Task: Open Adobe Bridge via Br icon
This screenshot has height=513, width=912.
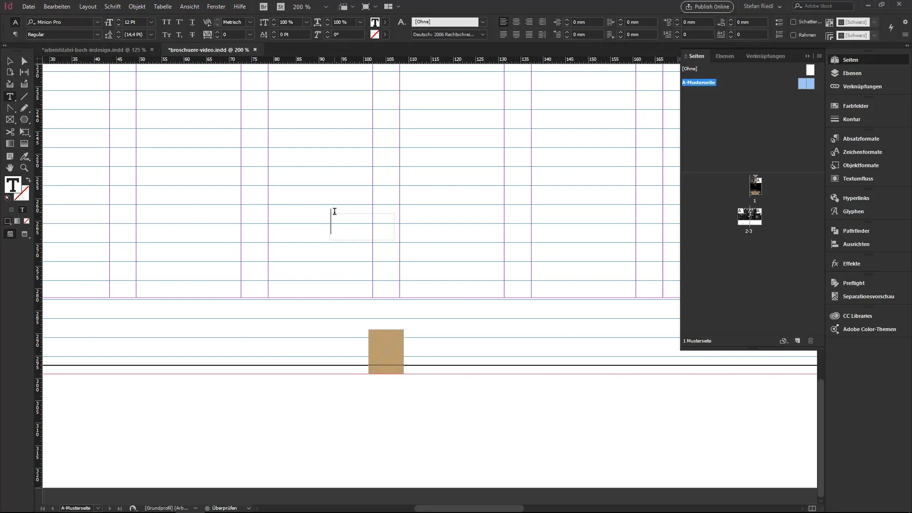Action: [264, 7]
